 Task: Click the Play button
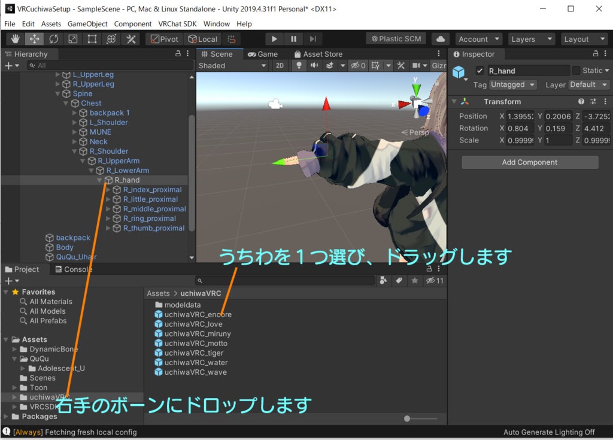[x=274, y=39]
